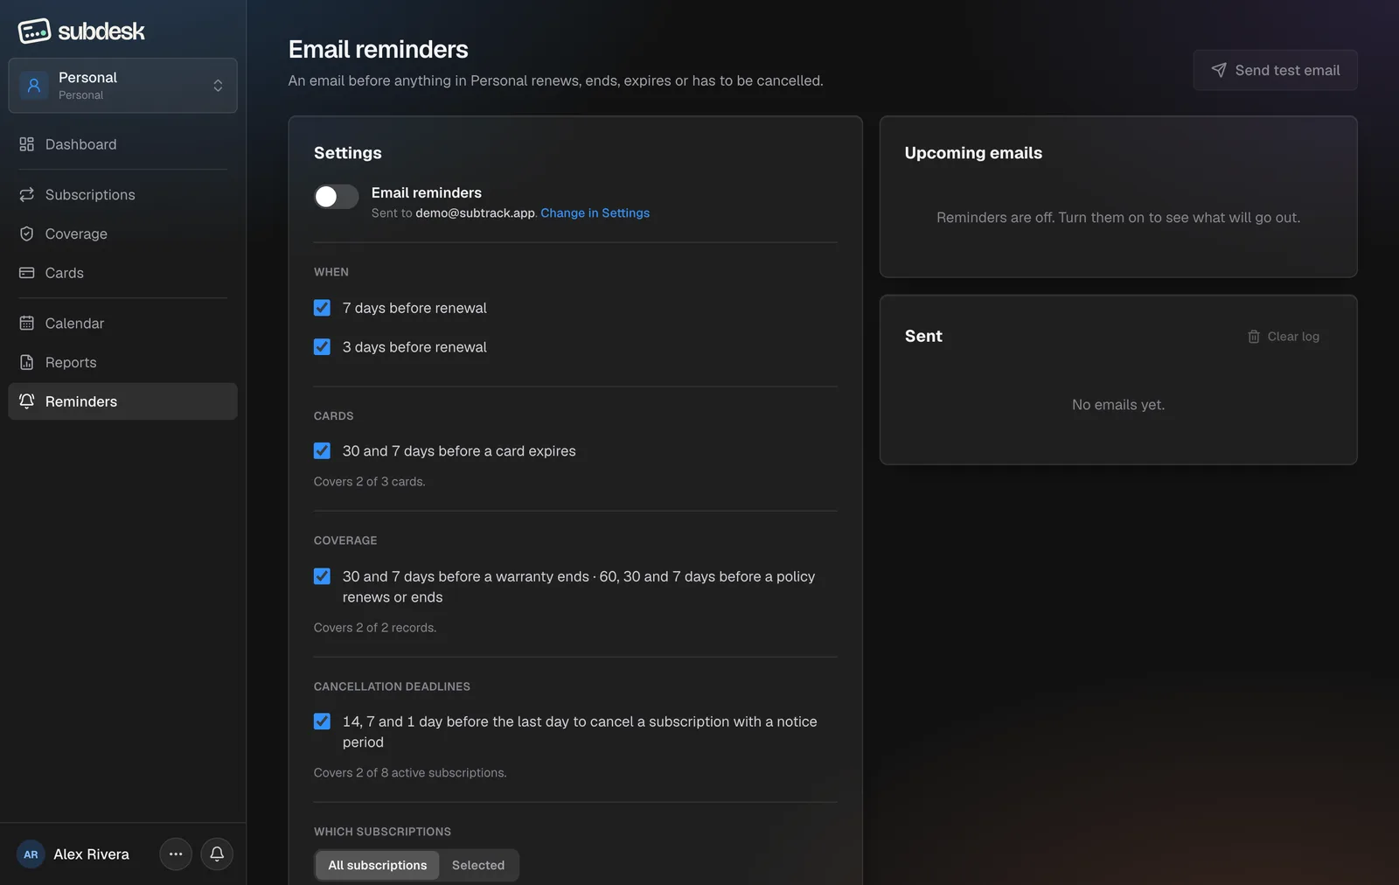Select the All subscriptions segment
The height and width of the screenshot is (885, 1399).
(378, 865)
